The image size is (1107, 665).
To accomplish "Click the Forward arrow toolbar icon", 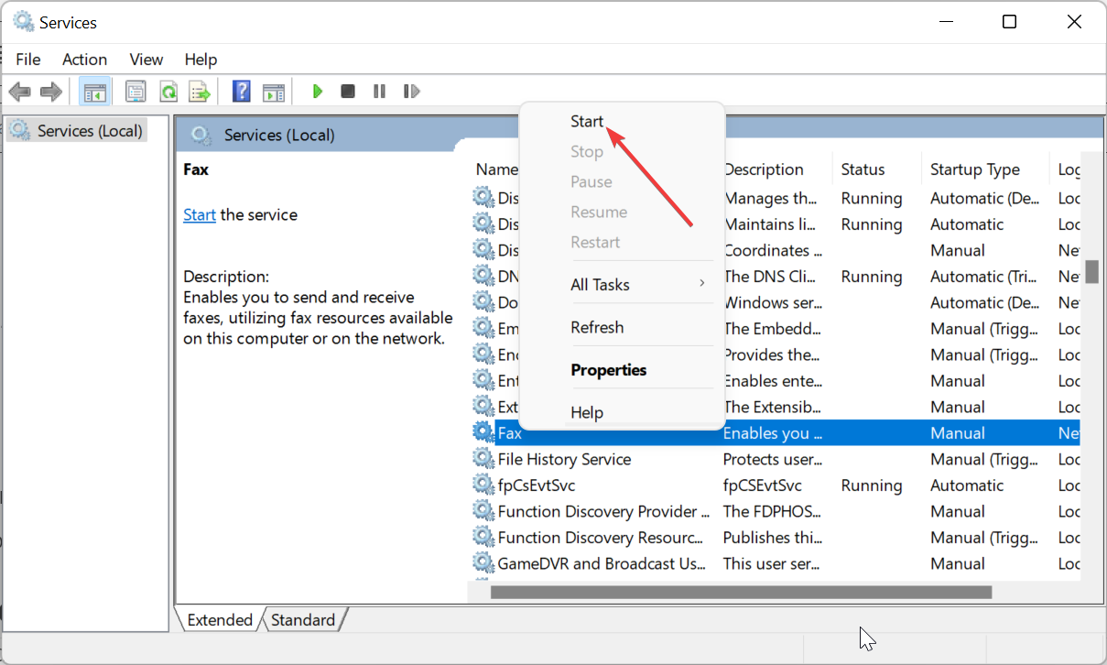I will [x=51, y=92].
